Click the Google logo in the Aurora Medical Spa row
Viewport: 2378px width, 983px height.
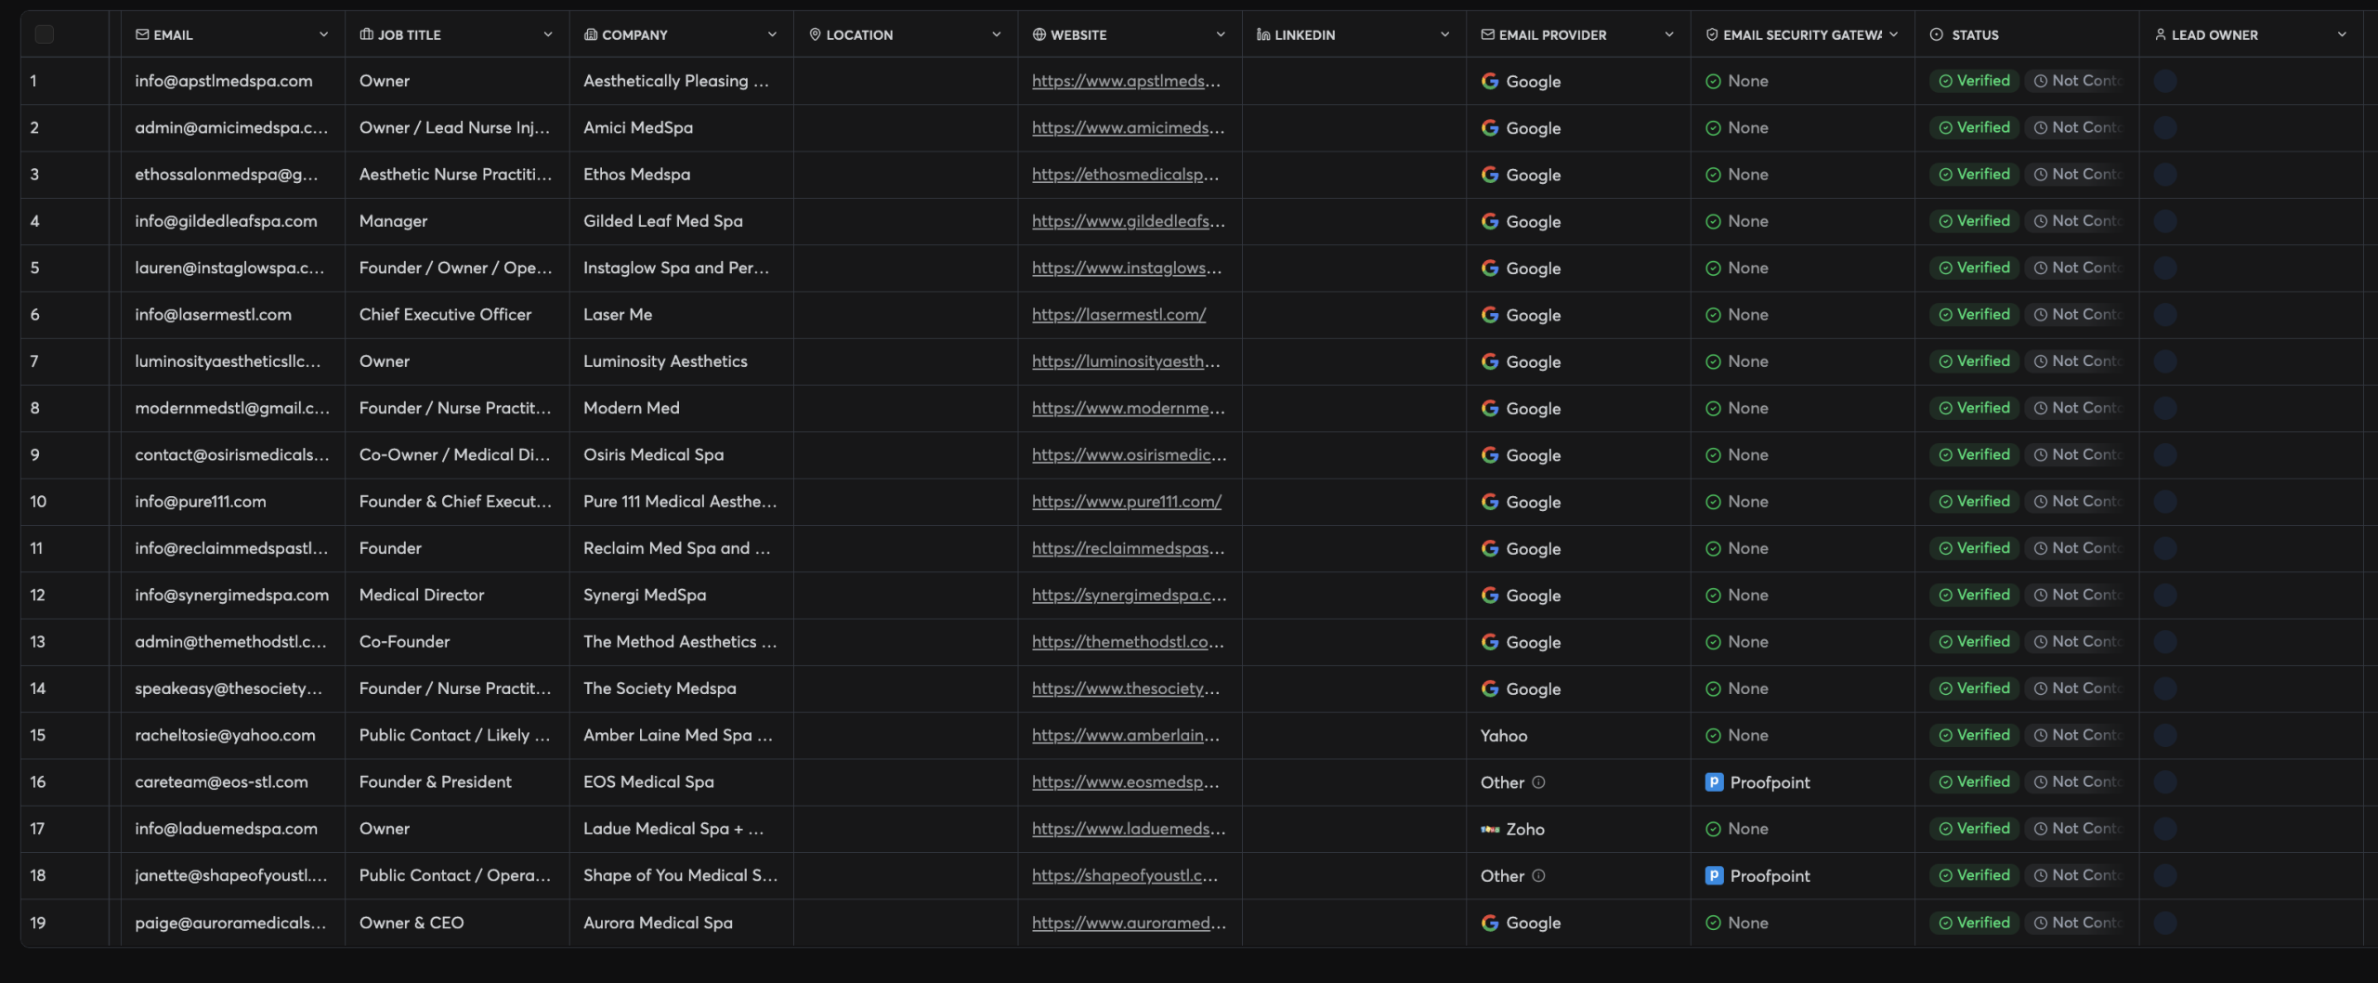click(1489, 923)
